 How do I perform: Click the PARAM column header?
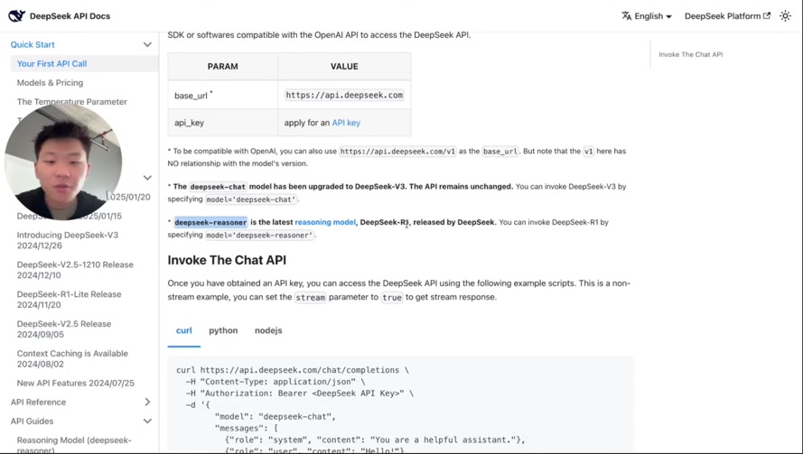[x=222, y=67]
